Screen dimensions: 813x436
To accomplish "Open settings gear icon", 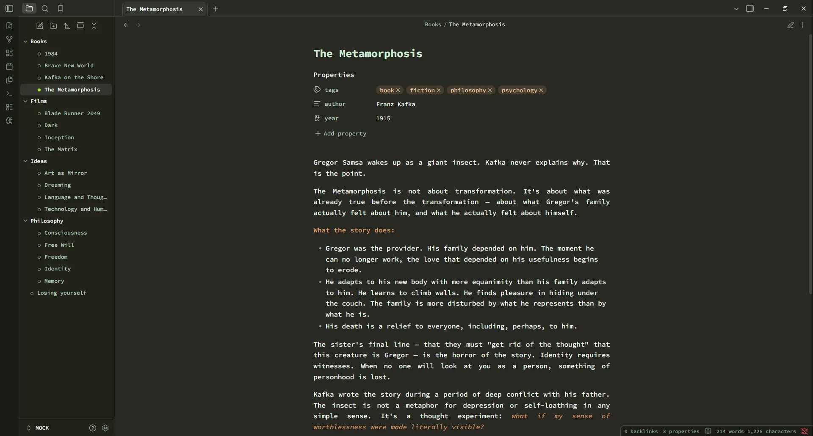I will click(105, 428).
